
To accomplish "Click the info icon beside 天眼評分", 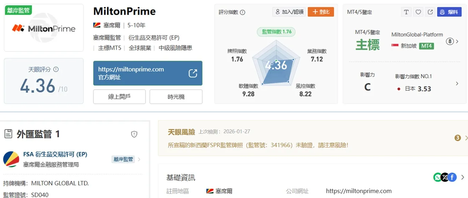I will point(56,70).
